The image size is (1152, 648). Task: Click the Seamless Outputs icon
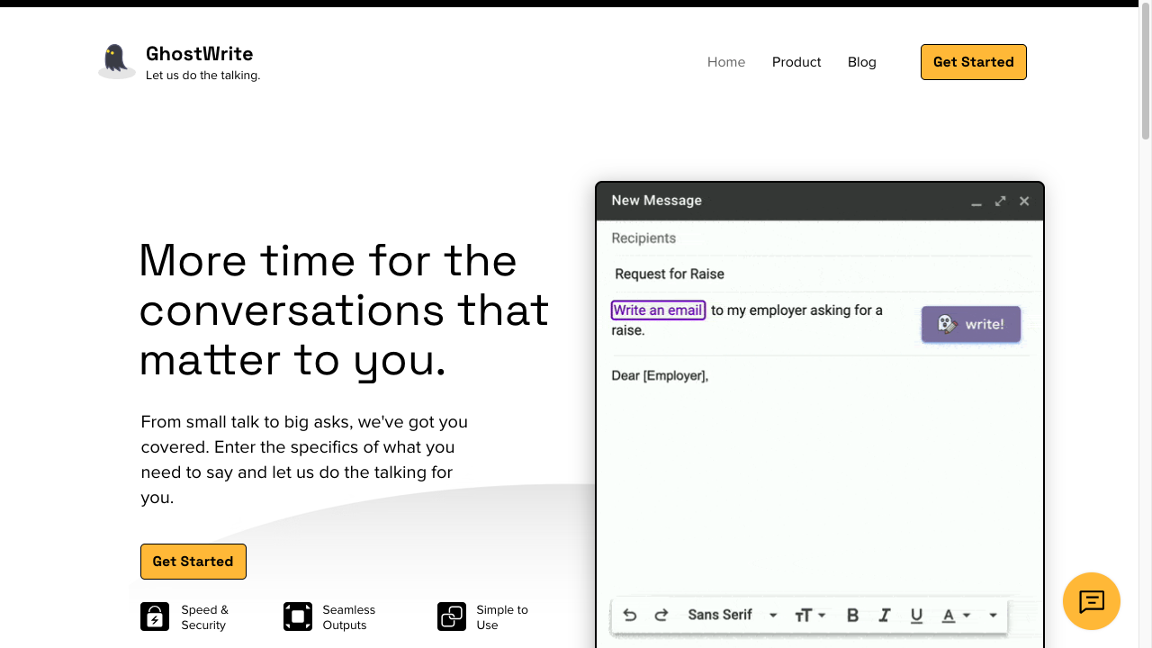click(x=298, y=616)
